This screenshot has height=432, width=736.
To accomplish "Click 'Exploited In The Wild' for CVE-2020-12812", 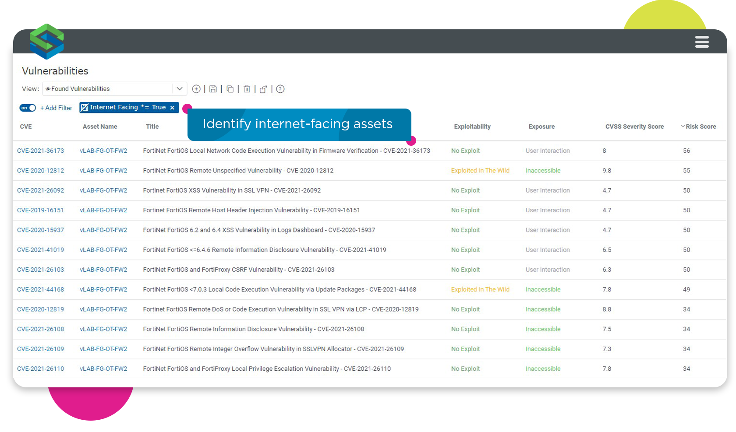I will tap(480, 171).
